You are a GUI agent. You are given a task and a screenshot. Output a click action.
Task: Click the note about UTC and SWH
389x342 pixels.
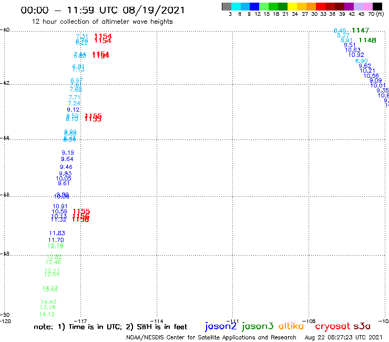click(x=110, y=327)
